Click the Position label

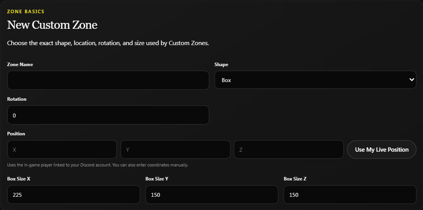coord(16,134)
